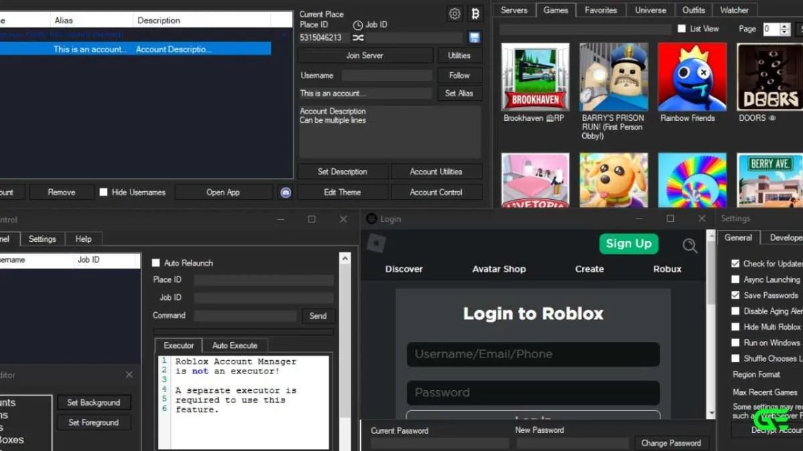Image resolution: width=803 pixels, height=451 pixels.
Task: Open the Berry Ave game thumbnail
Action: pos(770,180)
